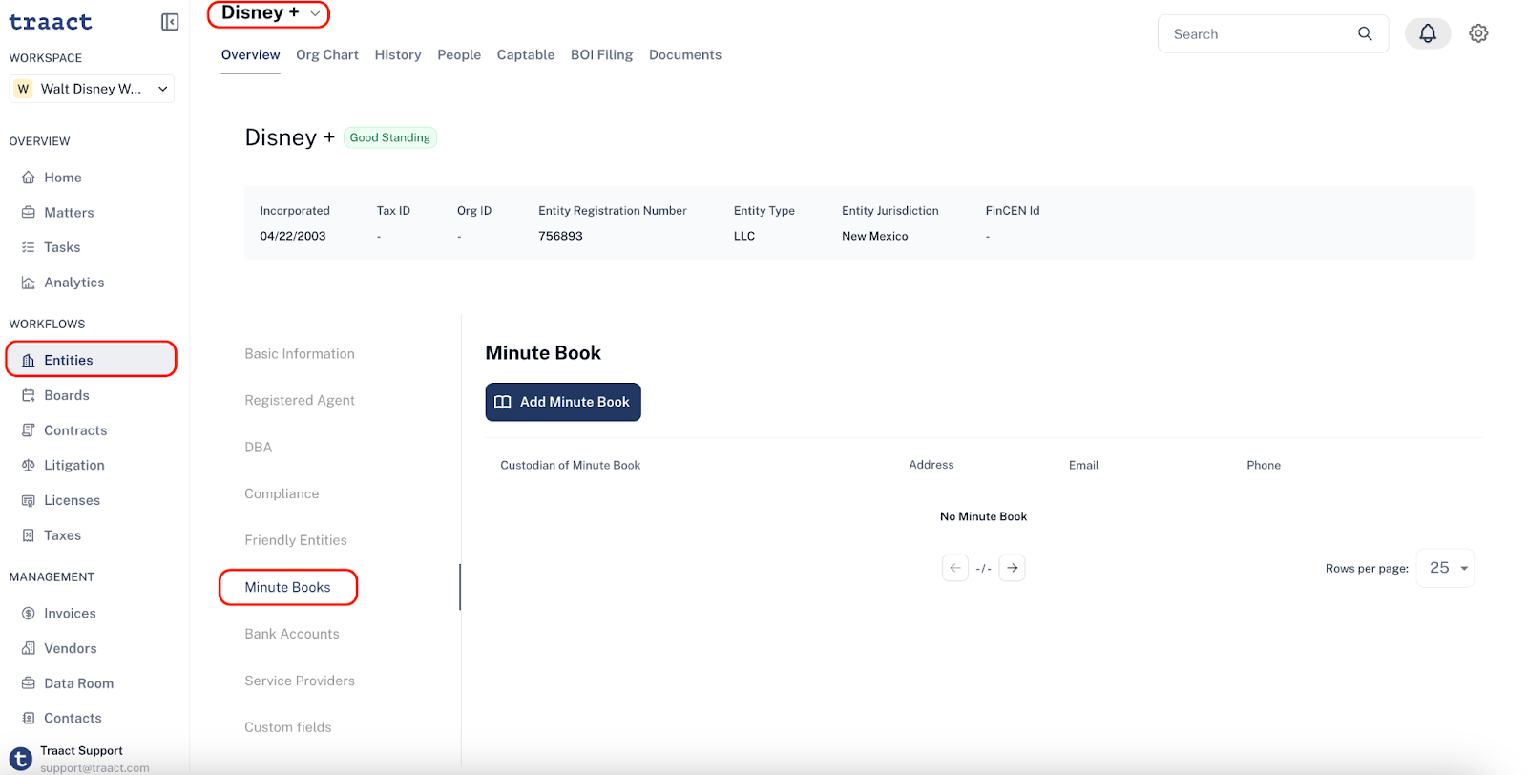Switch to the History tab
The height and width of the screenshot is (775, 1527).
pyautogui.click(x=398, y=55)
